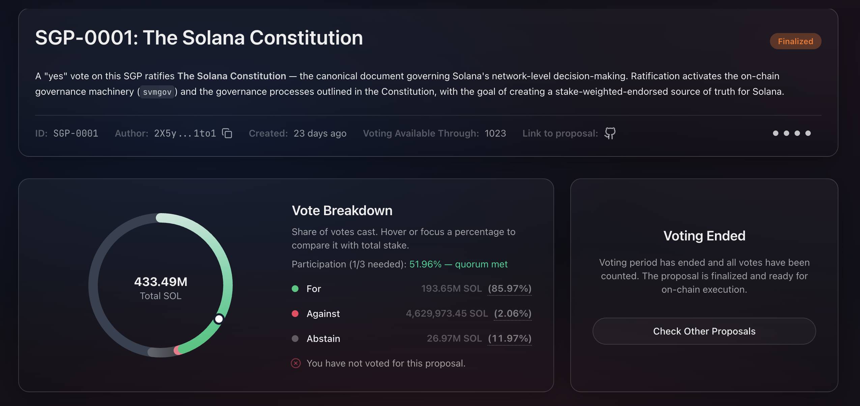Focus the For percentage (85.97%)
Screen dimensions: 860x406
510,289
